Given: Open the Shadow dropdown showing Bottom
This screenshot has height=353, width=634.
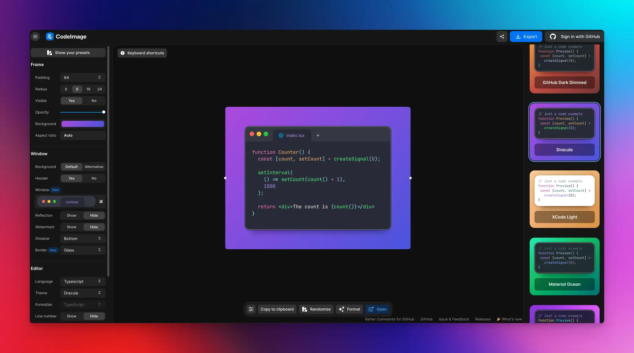Looking at the screenshot, I should click(82, 238).
